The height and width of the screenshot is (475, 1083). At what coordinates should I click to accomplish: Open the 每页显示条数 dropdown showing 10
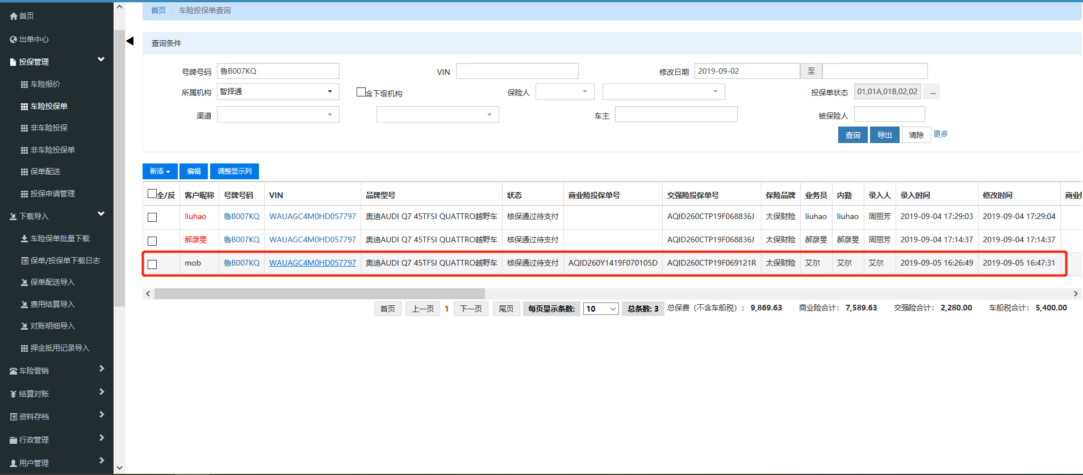coord(601,309)
